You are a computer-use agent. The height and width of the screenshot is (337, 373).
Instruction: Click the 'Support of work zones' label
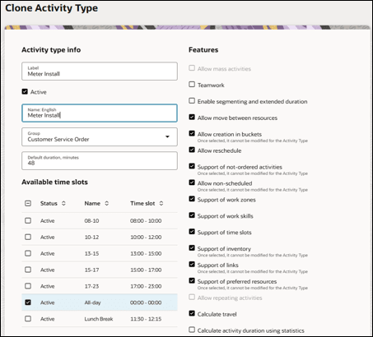click(x=226, y=200)
